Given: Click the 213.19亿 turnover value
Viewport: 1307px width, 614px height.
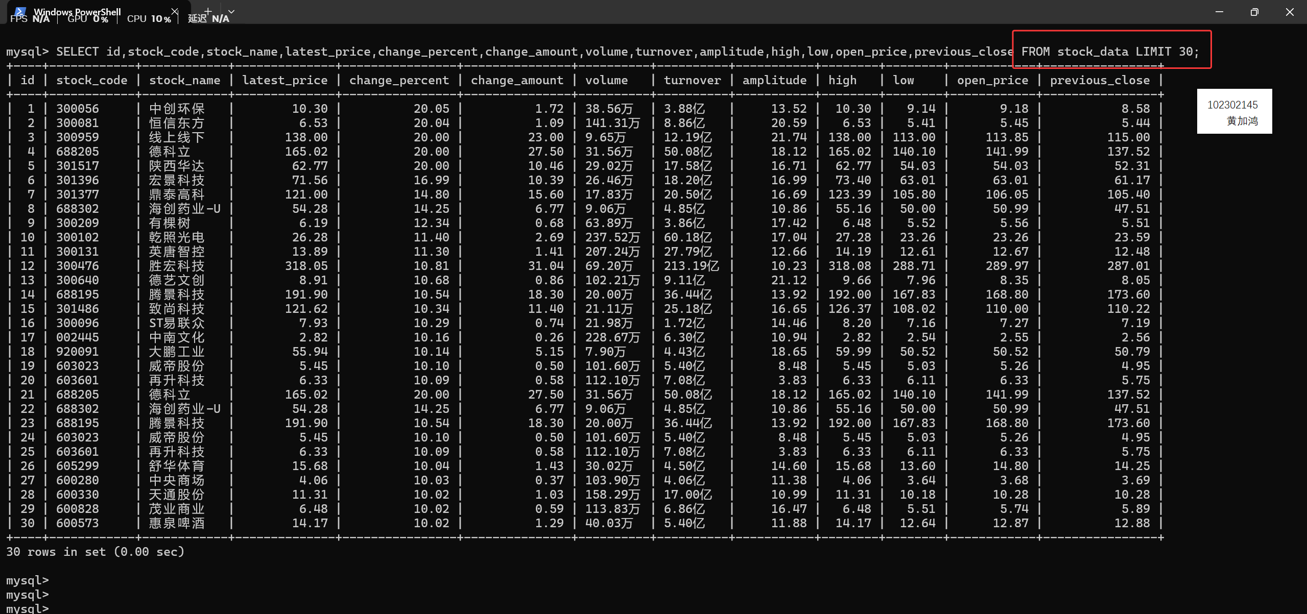Looking at the screenshot, I should point(691,266).
